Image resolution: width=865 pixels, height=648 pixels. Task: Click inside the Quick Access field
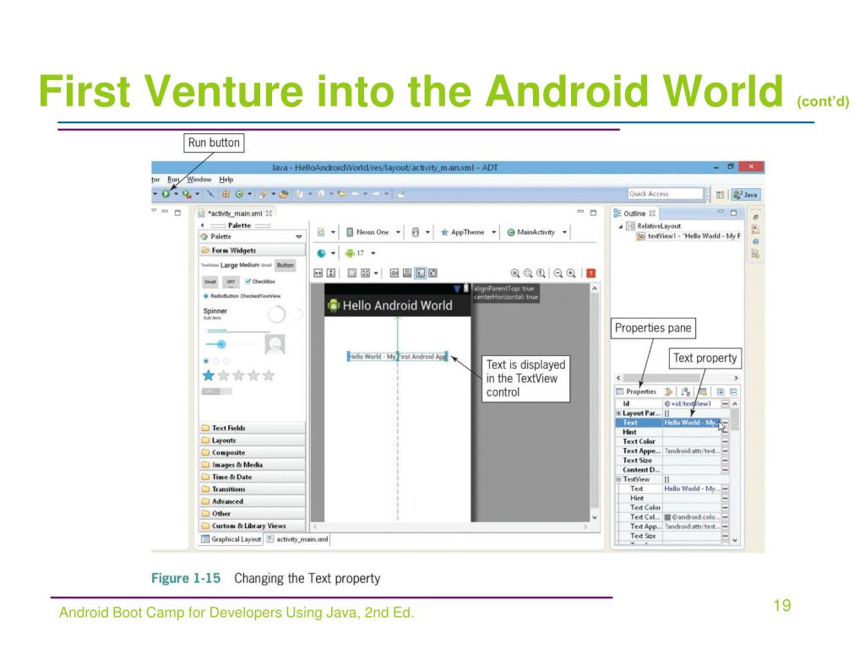(x=666, y=194)
